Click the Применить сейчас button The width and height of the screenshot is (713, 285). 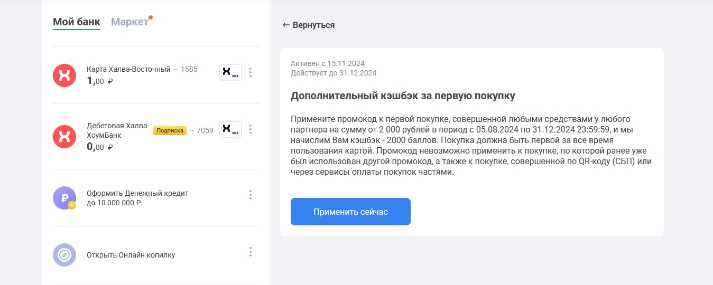click(350, 212)
